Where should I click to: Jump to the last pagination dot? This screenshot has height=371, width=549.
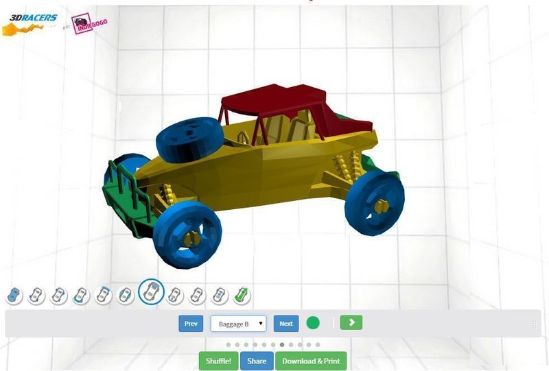tap(318, 345)
